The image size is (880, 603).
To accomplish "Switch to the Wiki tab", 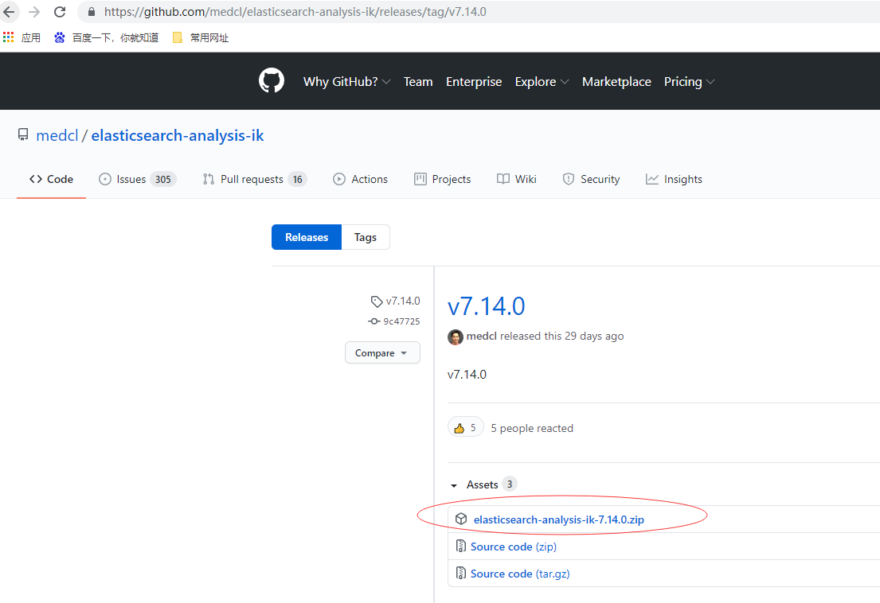I will [516, 179].
